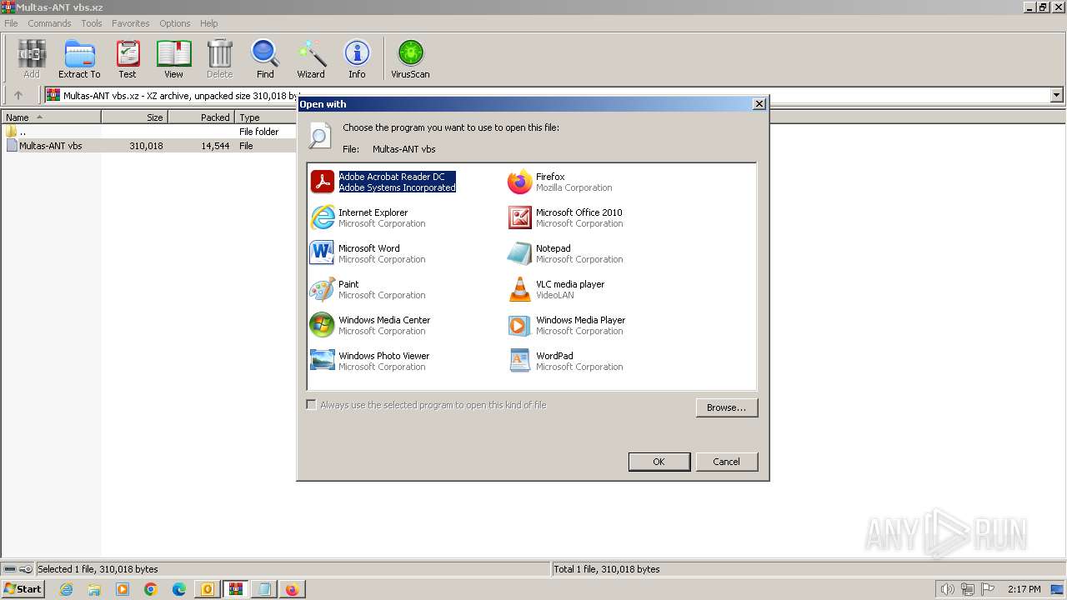Viewport: 1067px width, 600px height.
Task: Select Paint in the program list
Action: pos(368,289)
